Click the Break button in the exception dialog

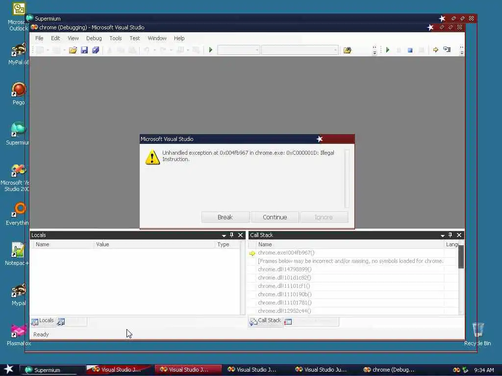pos(225,217)
